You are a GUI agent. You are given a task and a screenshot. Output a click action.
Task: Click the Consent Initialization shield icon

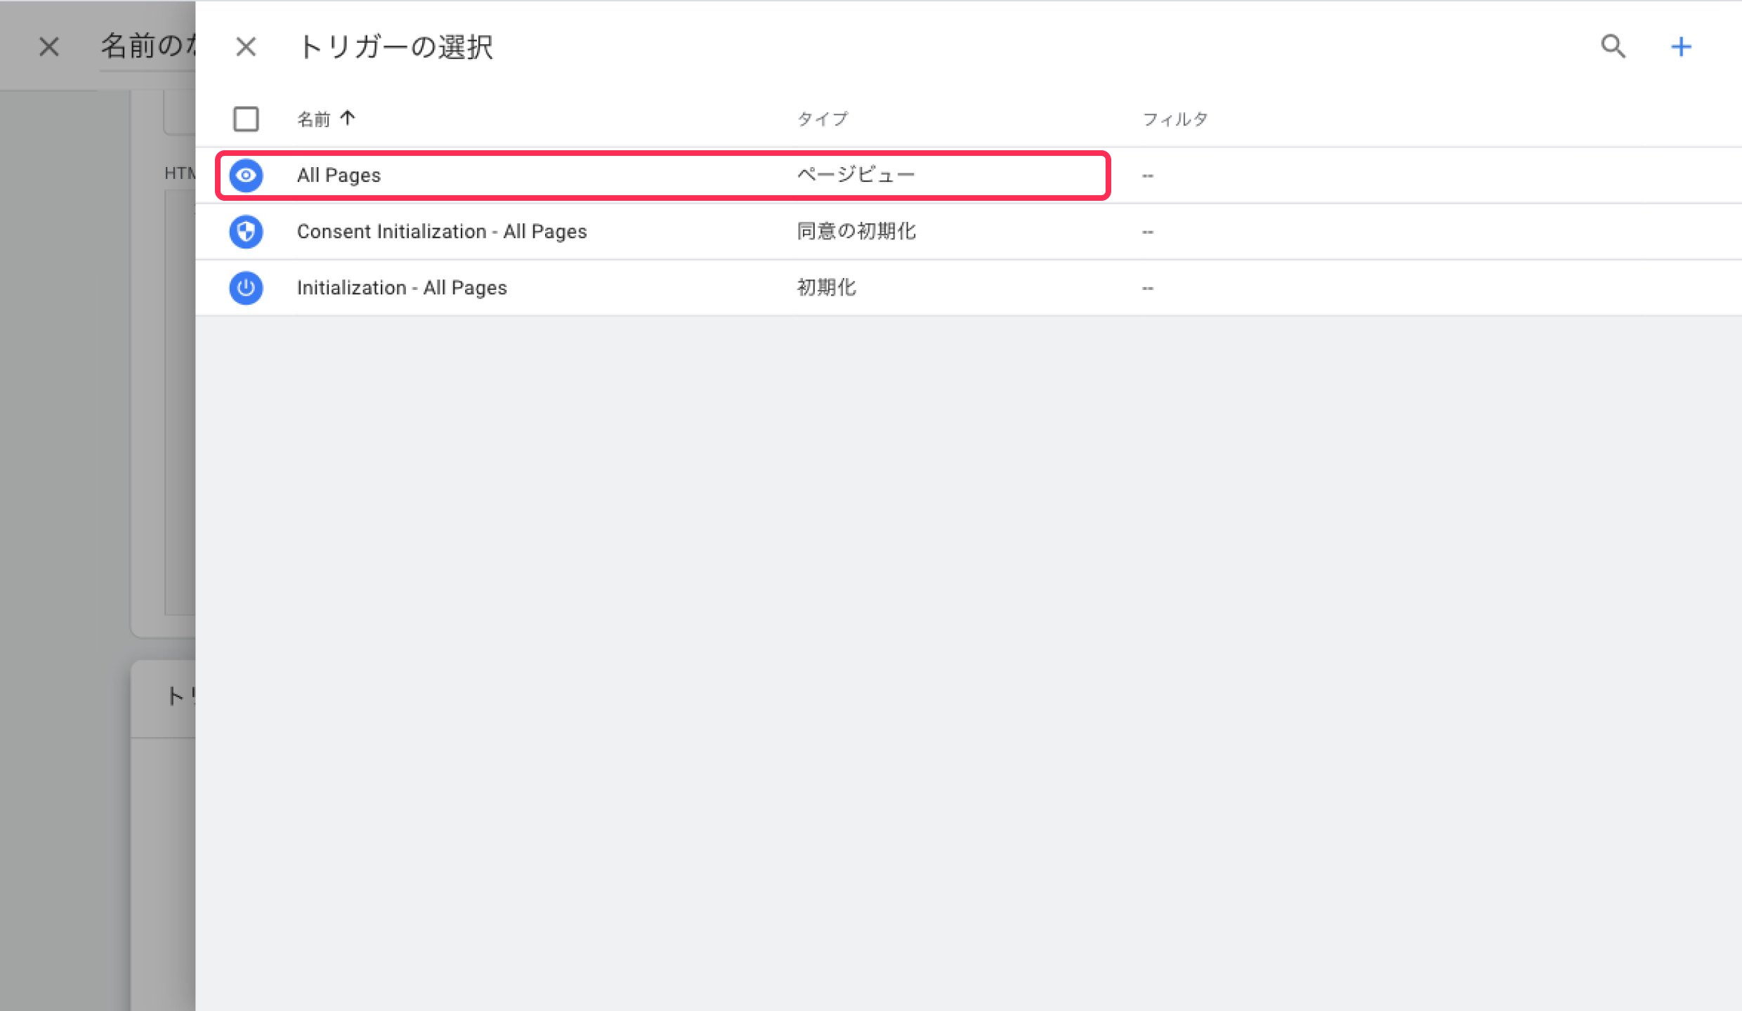point(246,232)
